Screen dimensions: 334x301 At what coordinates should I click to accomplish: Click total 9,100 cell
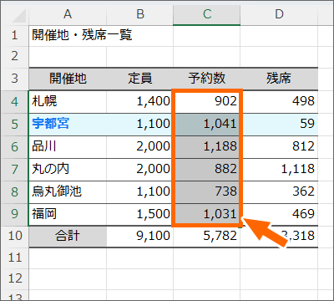coord(140,236)
